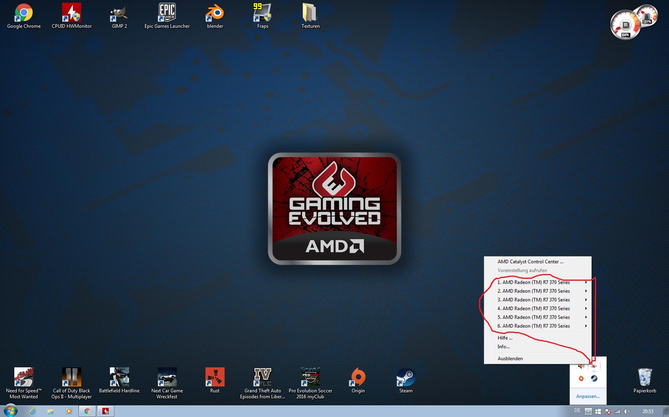
Task: Select the Epic Games Launcher desktop icon
Action: pyautogui.click(x=167, y=16)
